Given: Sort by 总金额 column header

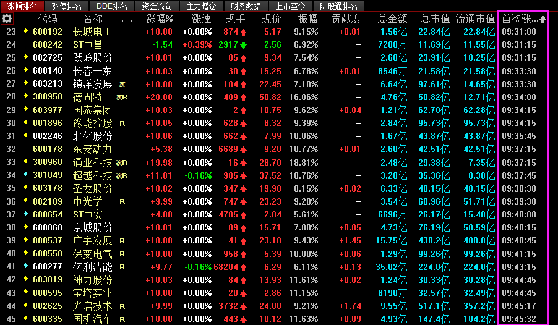Looking at the screenshot, I should (x=393, y=19).
